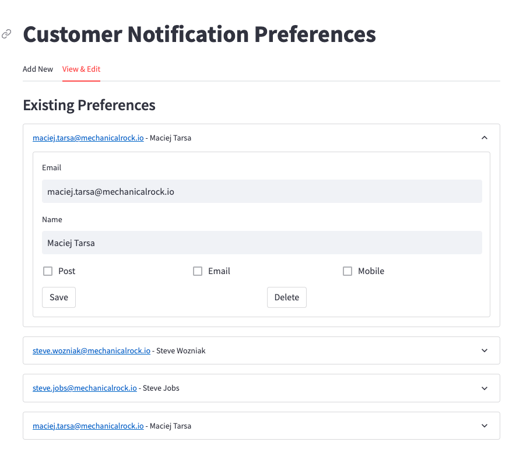The width and height of the screenshot is (516, 449).
Task: Expand the Steve Jobs preferences entry
Action: [485, 388]
